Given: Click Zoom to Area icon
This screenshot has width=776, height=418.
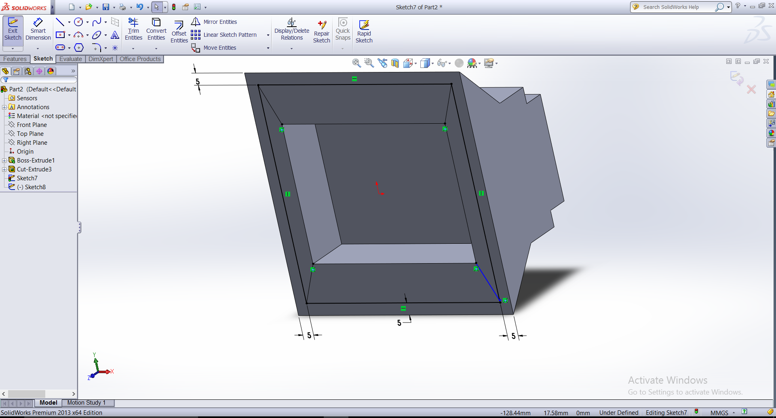Looking at the screenshot, I should [369, 63].
